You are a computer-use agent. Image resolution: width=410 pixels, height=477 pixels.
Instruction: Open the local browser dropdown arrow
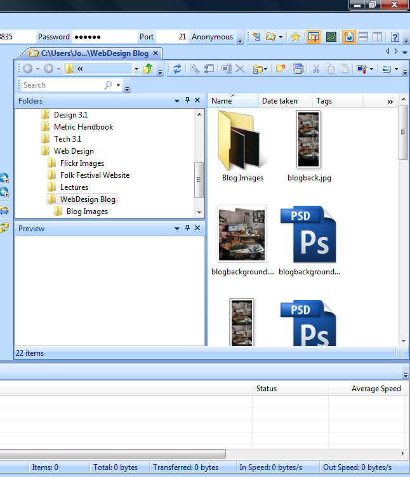click(x=281, y=37)
